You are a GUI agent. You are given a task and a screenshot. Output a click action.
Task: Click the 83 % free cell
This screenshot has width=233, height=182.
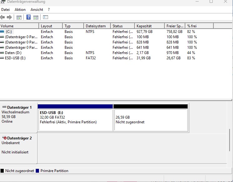tap(191, 58)
